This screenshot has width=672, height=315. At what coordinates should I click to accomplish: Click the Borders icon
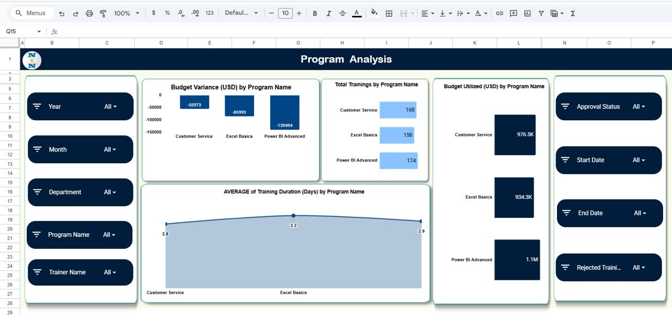[389, 13]
